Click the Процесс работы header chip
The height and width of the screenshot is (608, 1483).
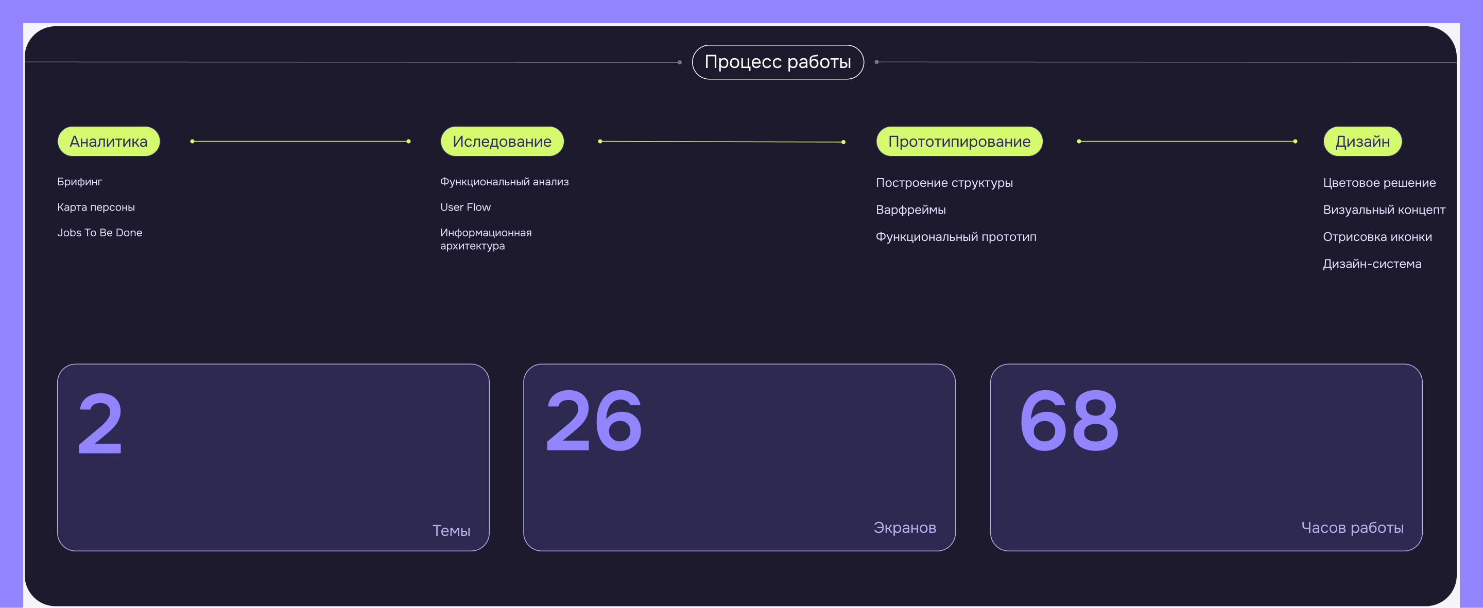click(778, 62)
